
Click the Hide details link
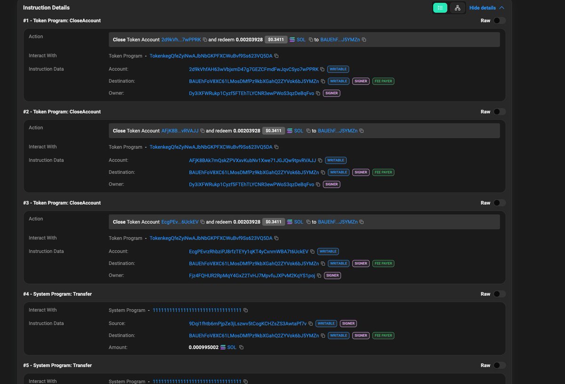[483, 8]
